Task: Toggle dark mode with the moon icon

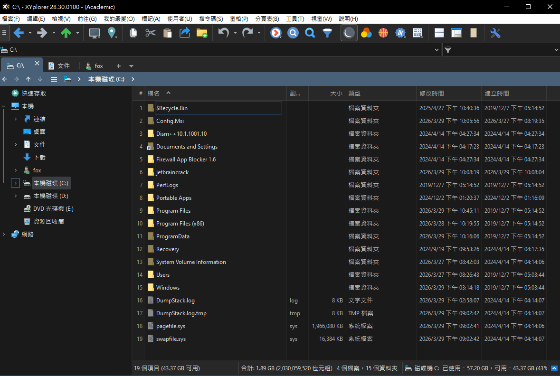Action: [349, 33]
